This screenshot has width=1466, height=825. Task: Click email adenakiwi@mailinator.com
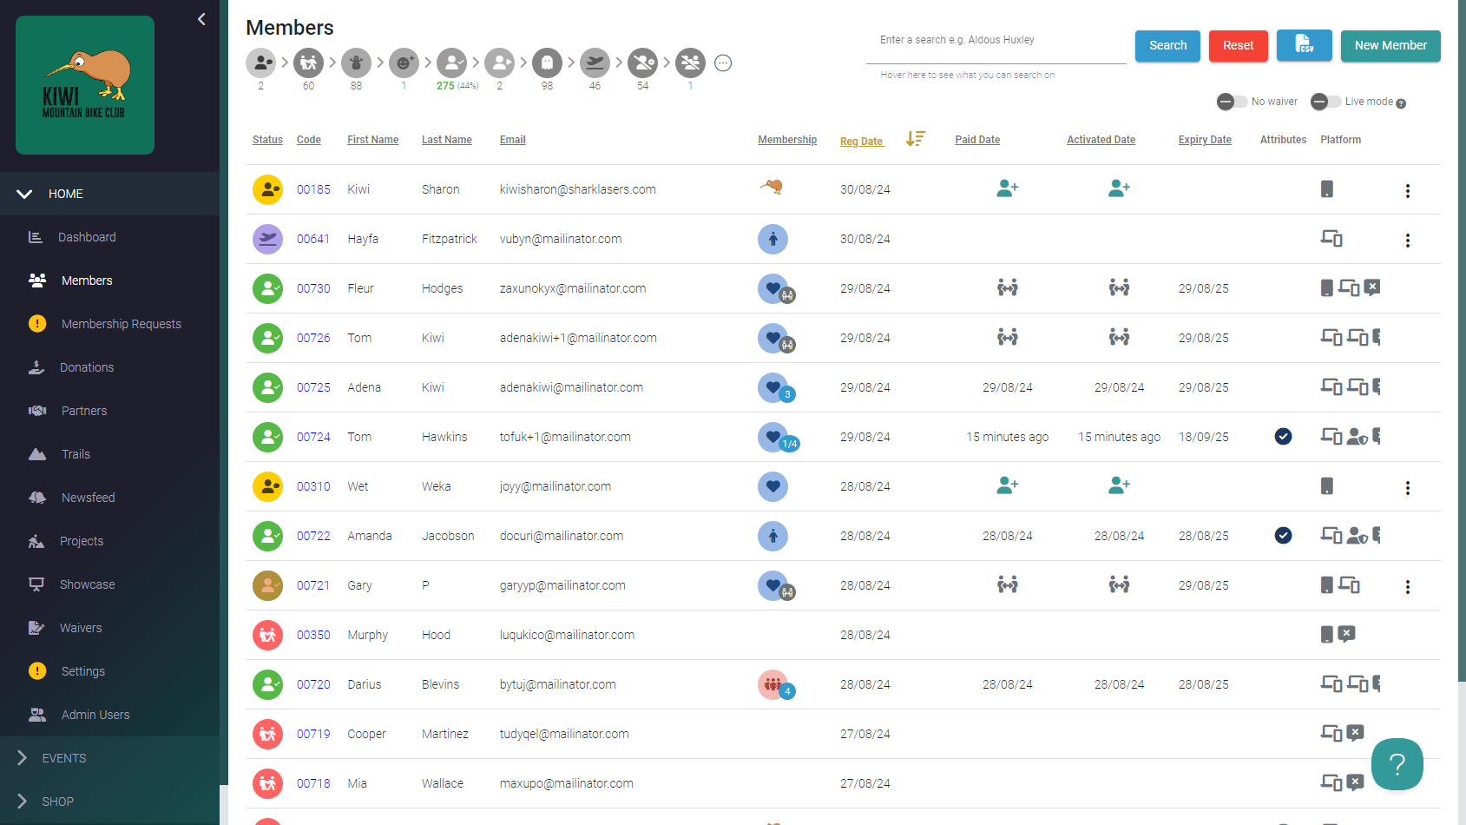click(571, 387)
